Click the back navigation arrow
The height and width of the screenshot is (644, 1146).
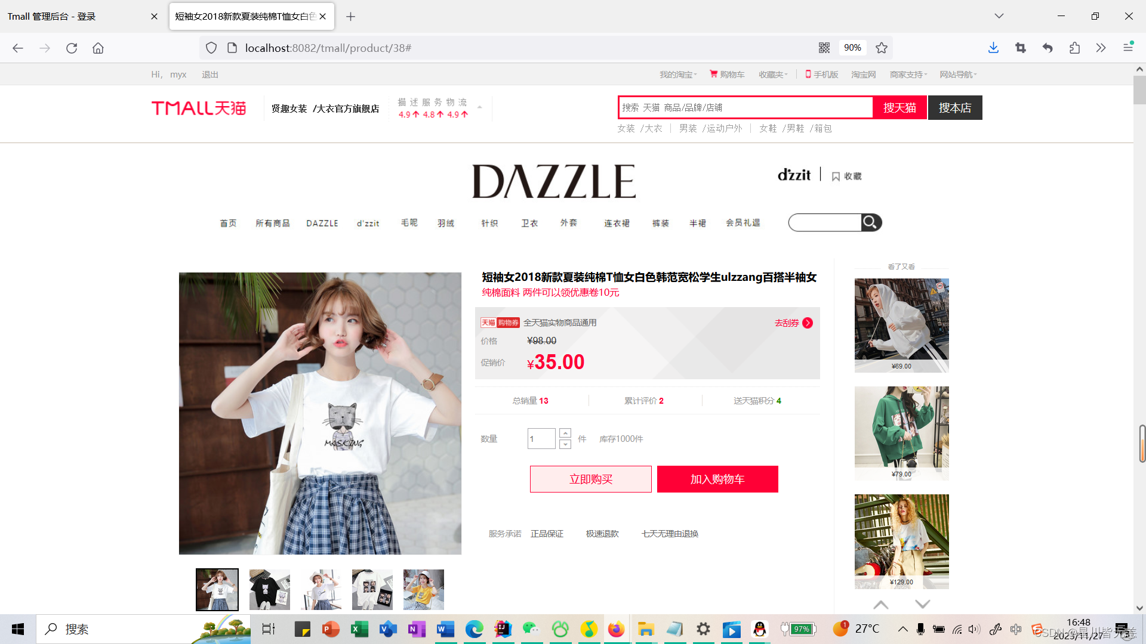click(x=18, y=48)
